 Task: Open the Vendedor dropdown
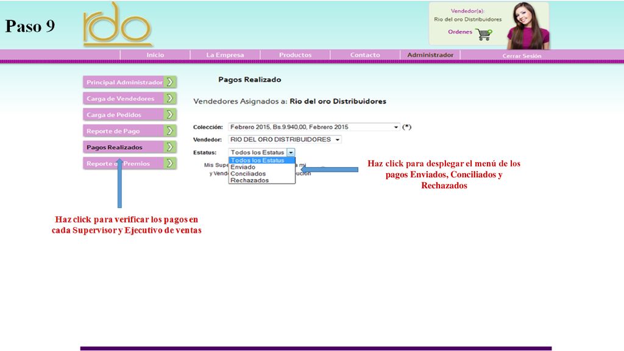tap(285, 140)
